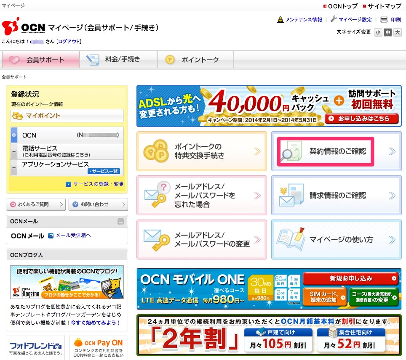Open マイページの使い方
Viewport: 406px width, 360px height.
[x=337, y=239]
